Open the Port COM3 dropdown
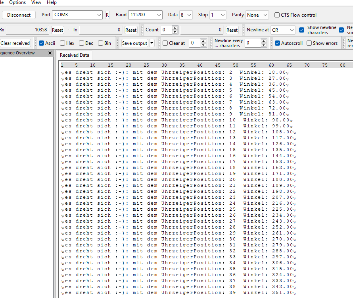The width and height of the screenshot is (353, 298). pos(77,15)
